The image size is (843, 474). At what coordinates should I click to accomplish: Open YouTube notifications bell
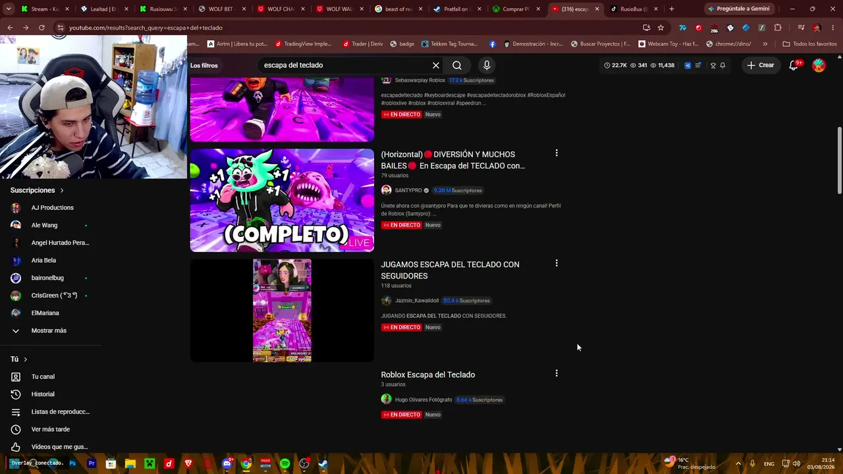tap(794, 65)
